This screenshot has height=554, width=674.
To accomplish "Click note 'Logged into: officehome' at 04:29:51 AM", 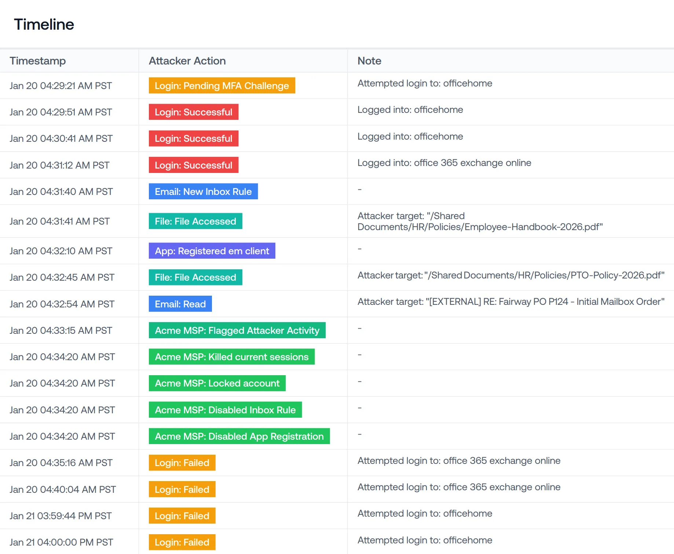I will pos(410,110).
